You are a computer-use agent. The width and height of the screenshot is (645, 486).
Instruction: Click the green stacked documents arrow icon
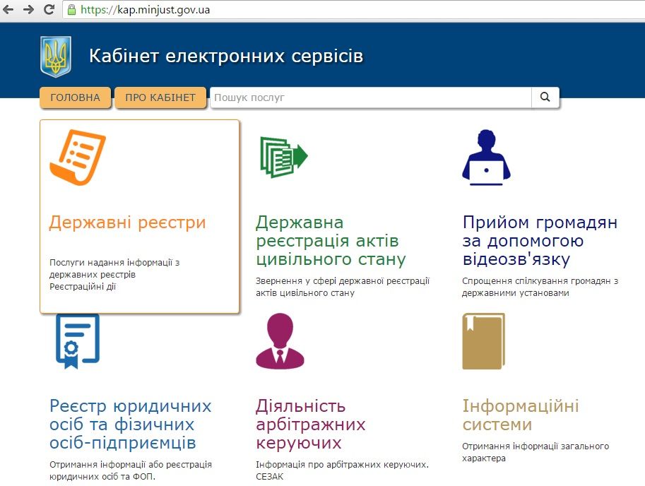(x=284, y=157)
